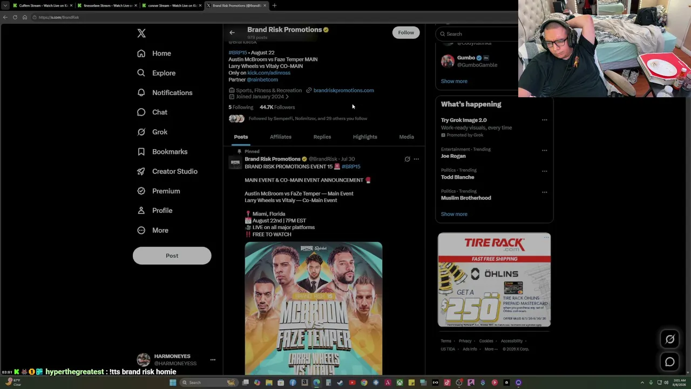Open the floating messages button
The width and height of the screenshot is (691, 389).
[x=670, y=362]
